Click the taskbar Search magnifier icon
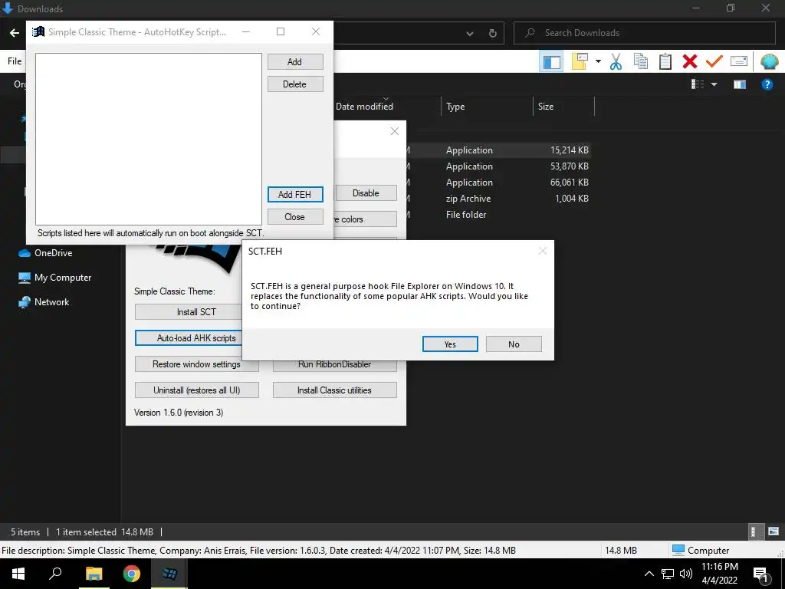Viewport: 785px width, 589px height. coord(55,574)
